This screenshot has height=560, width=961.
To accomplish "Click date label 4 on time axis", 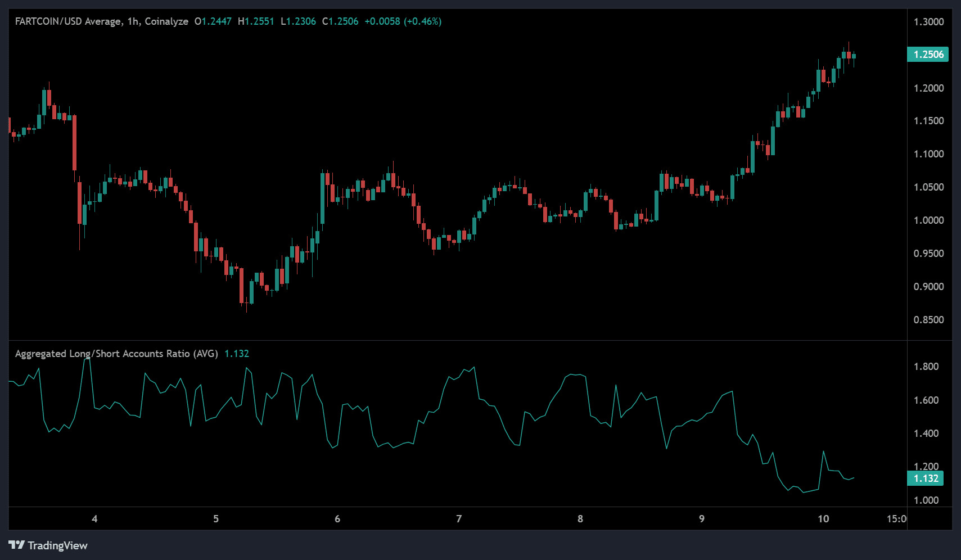I will click(94, 519).
